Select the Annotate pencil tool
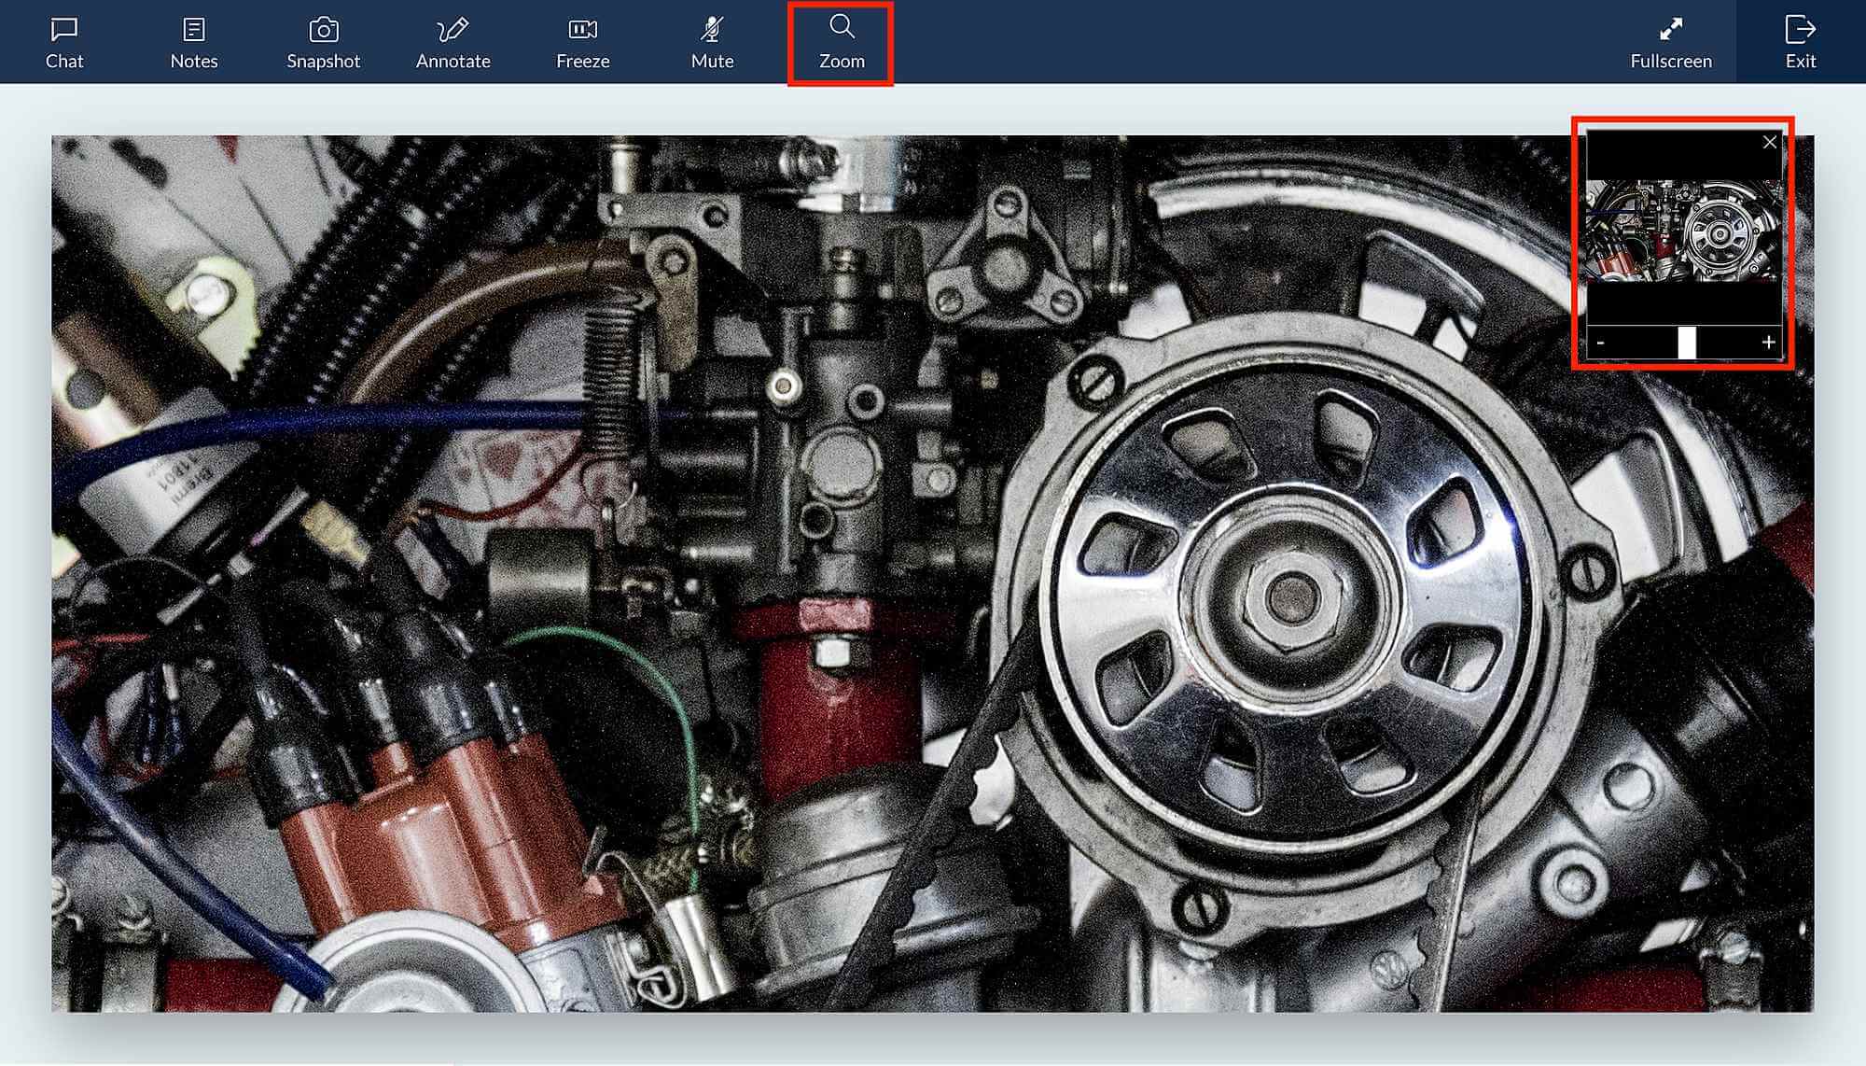1866x1066 pixels. pyautogui.click(x=453, y=29)
